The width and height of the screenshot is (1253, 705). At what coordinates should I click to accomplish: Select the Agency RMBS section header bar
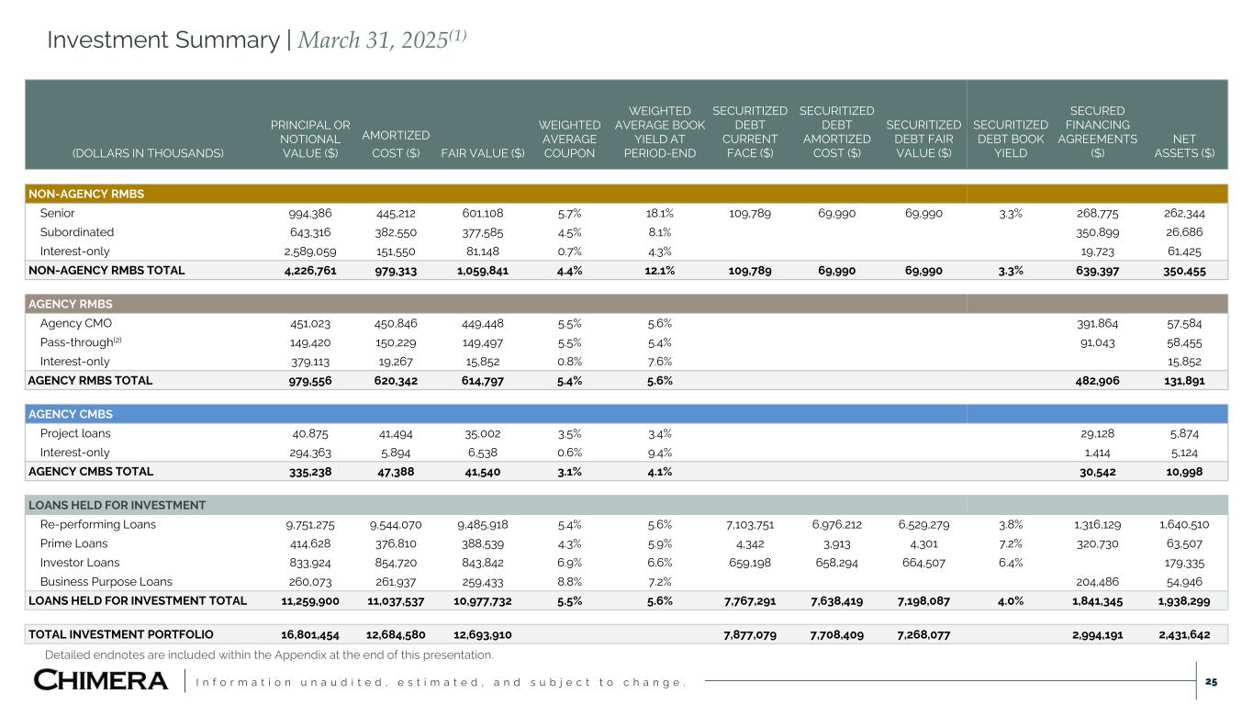(68, 304)
